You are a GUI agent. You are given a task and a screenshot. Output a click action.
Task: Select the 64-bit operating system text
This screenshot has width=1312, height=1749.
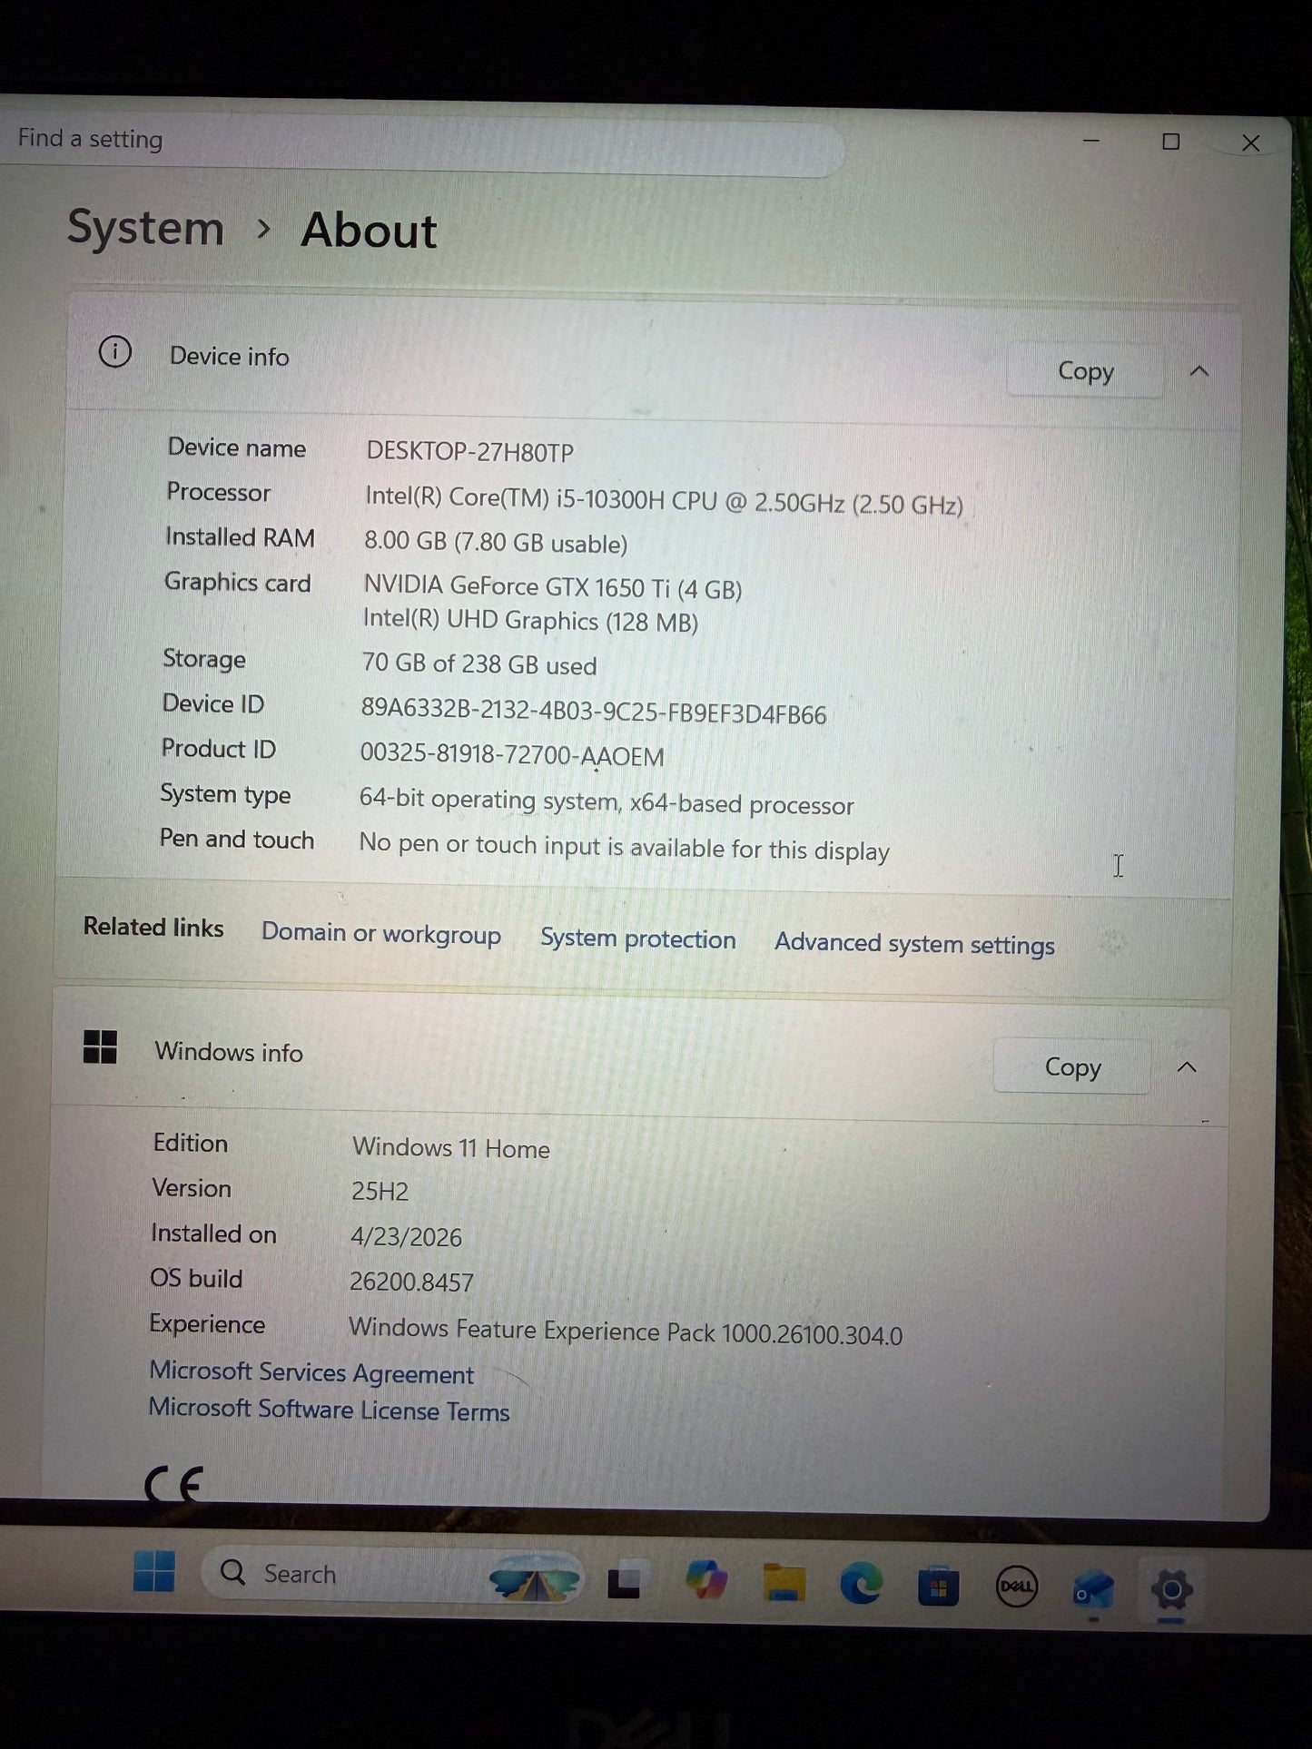[x=607, y=802]
